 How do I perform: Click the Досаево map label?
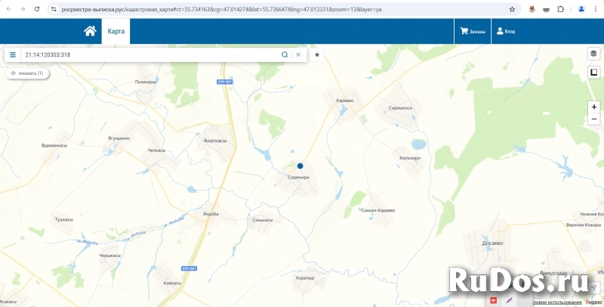click(x=493, y=243)
